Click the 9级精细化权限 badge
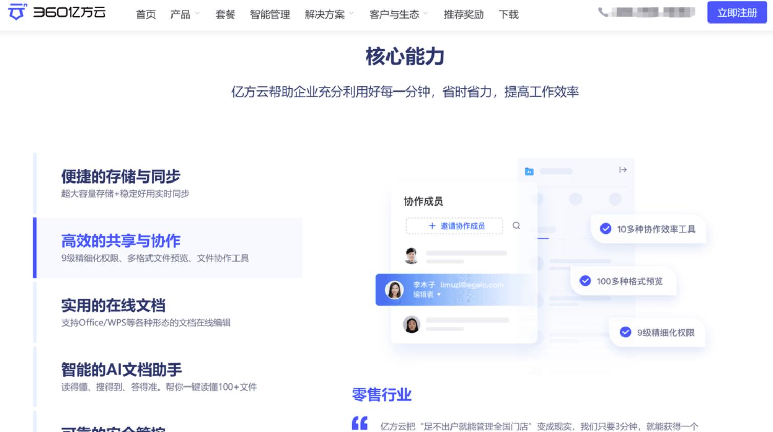 658,332
